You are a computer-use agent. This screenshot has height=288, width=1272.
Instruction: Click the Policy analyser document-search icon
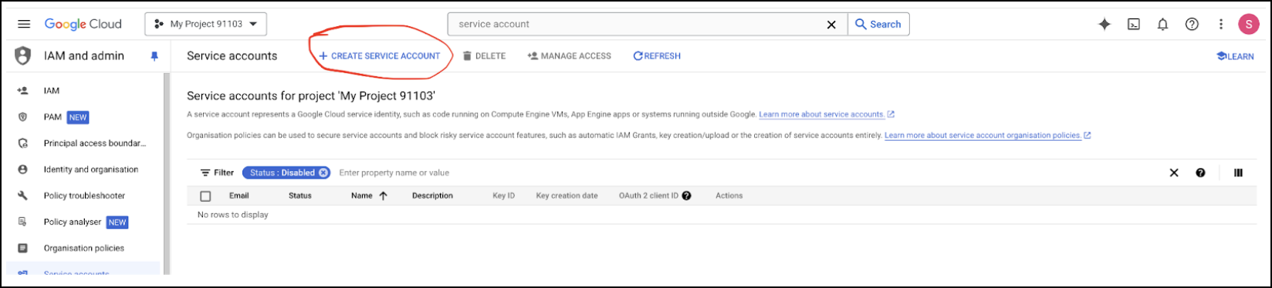coord(22,222)
